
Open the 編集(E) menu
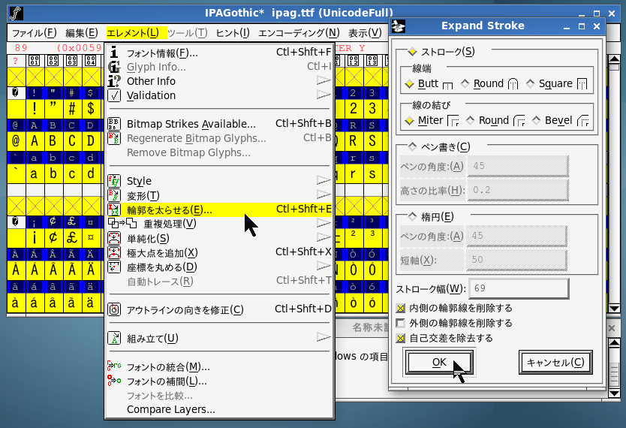click(82, 33)
